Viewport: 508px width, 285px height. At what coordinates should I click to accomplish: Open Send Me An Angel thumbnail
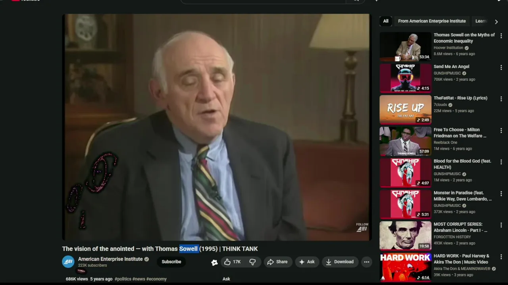[x=405, y=78]
